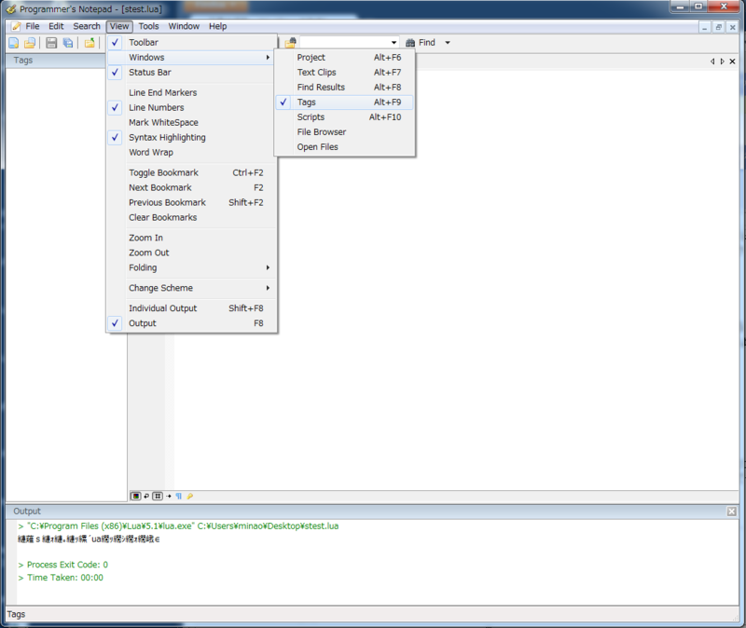Click inside the find text input field
Viewport: 746px width, 628px height.
[345, 43]
